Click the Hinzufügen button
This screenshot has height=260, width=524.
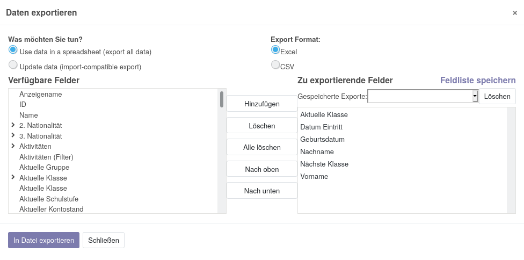261,104
